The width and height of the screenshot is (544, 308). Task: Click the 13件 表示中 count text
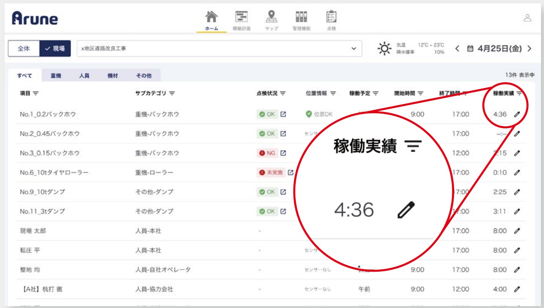click(x=520, y=75)
